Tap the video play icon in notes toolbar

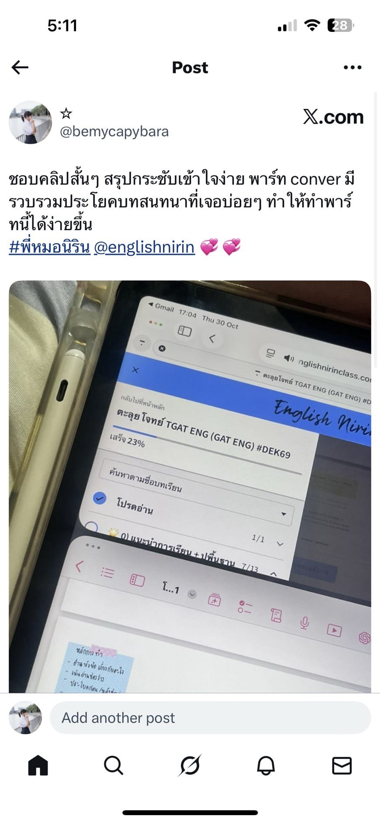point(334,630)
